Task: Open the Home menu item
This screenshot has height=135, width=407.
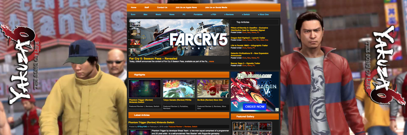Action: coord(133,7)
